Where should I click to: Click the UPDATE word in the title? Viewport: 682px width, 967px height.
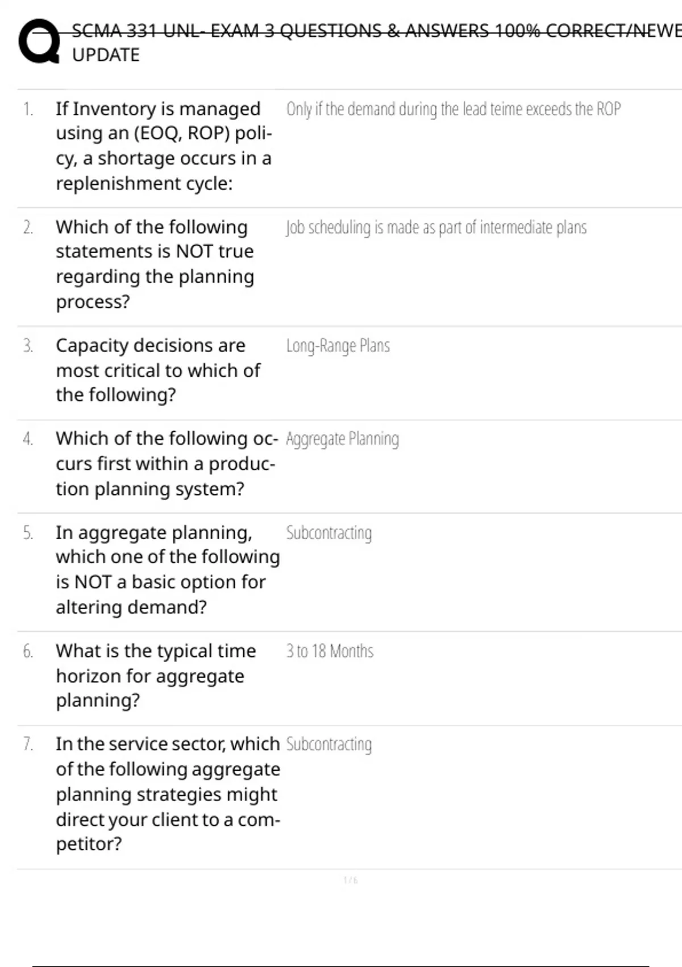click(106, 55)
